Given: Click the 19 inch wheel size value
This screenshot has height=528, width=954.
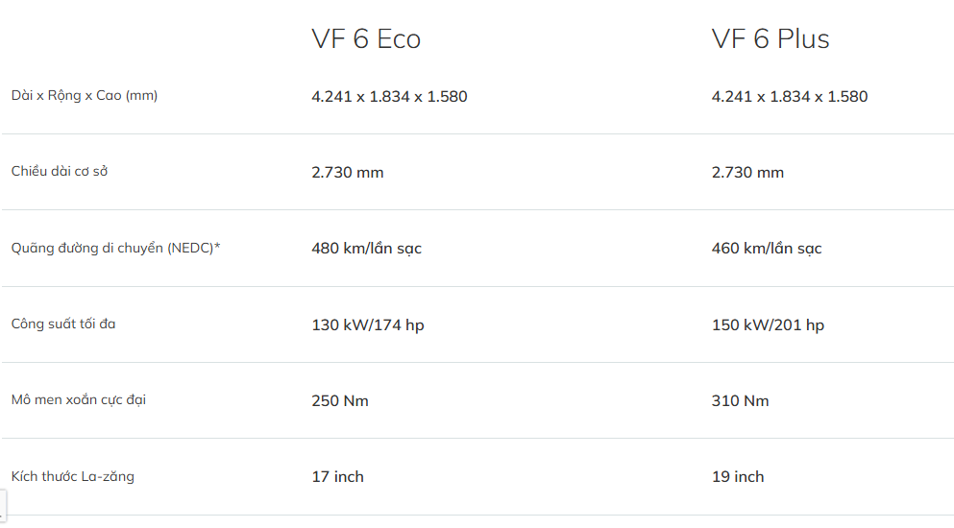Looking at the screenshot, I should tap(738, 477).
